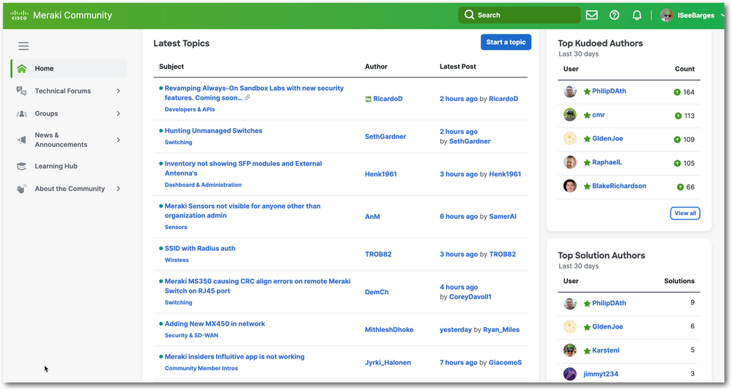
Task: Click the Home house icon
Action: (21, 69)
